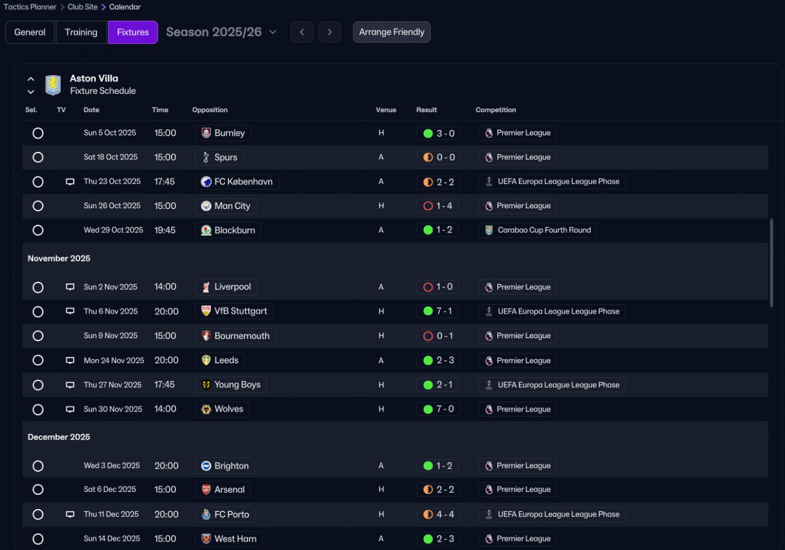Click the Arsenal badge icon

(206, 490)
